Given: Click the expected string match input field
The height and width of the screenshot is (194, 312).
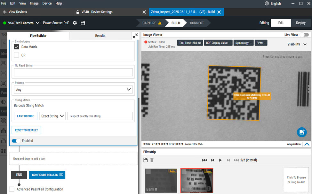Looking at the screenshot, I should tap(100, 116).
